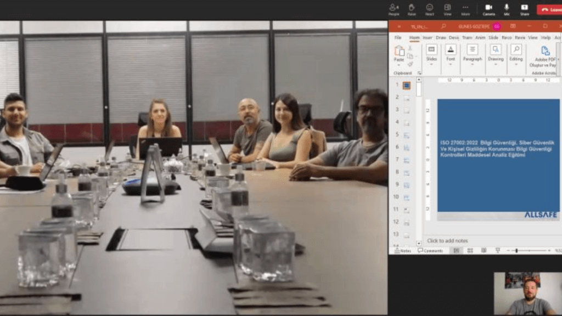
Task: Switch to Slide Sorter view icon
Action: click(470, 251)
